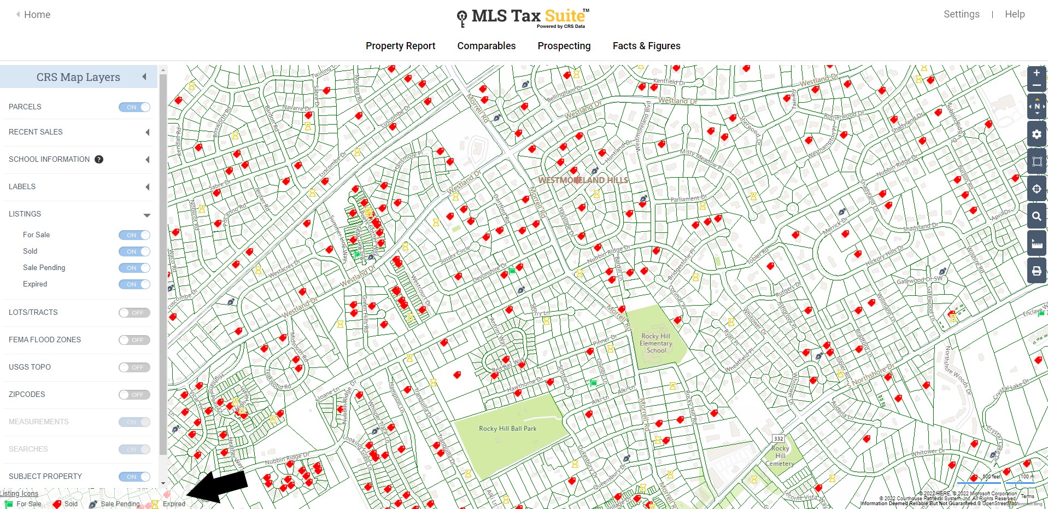Toggle SUBJECT PROPERTY switch
Screen dimensions: 1048x509
click(x=134, y=477)
